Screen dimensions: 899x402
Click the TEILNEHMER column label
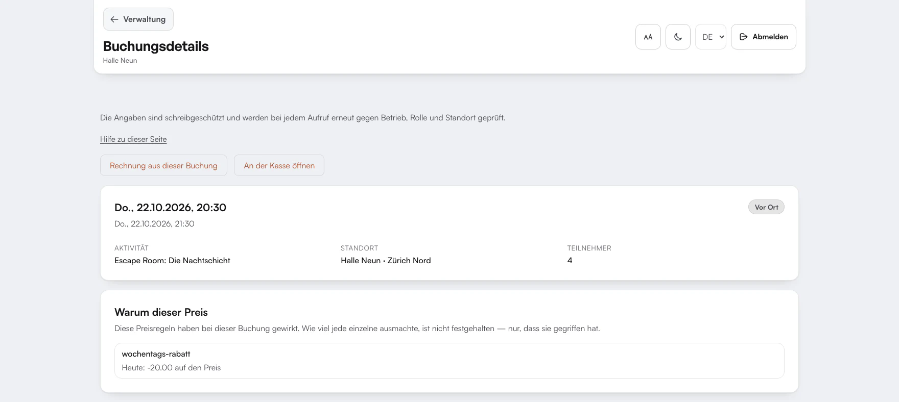pos(589,248)
